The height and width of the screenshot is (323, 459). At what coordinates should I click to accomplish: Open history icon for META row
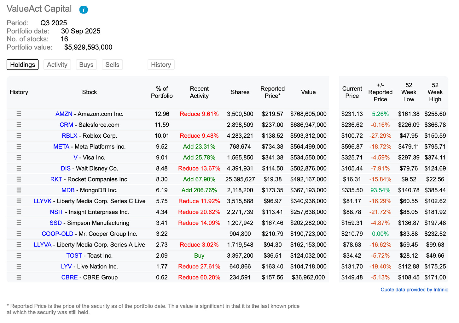pos(19,147)
